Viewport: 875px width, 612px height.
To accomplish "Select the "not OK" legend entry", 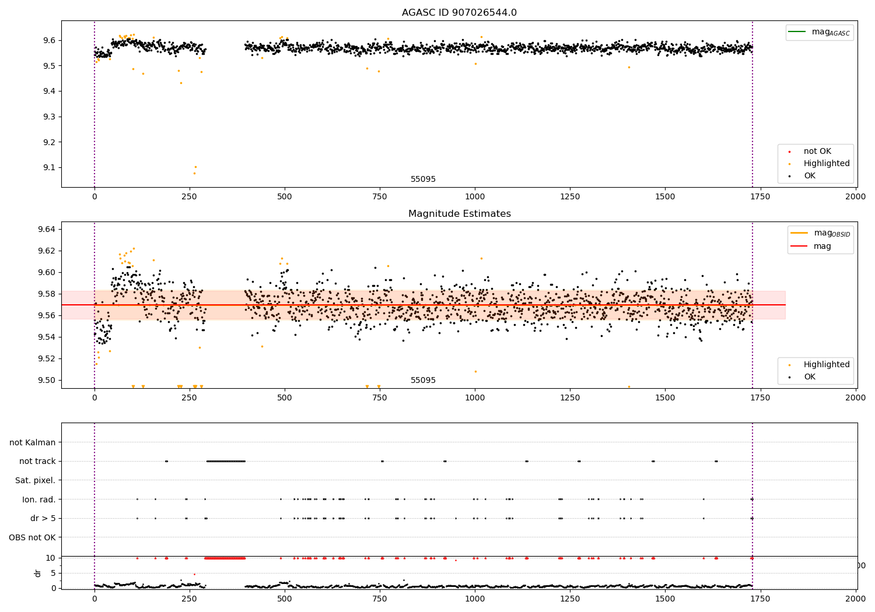I will pos(817,152).
